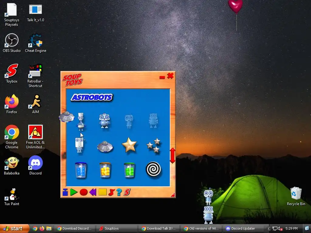Click the red up-down arrow toybox scroller
Viewport: 311px width, 233px height.
173,156
